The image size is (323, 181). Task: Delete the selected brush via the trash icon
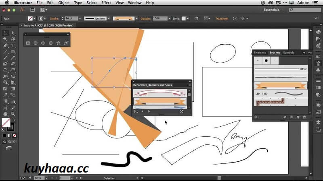304,117
